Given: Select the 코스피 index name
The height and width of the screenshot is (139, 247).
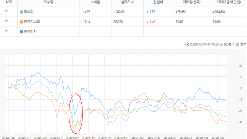Looking at the screenshot, I should (x=29, y=11).
